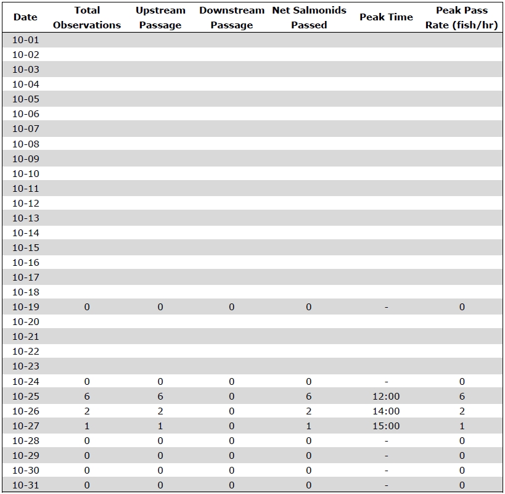Click the 15:00 peak time value
The height and width of the screenshot is (494, 505).
coord(386,426)
